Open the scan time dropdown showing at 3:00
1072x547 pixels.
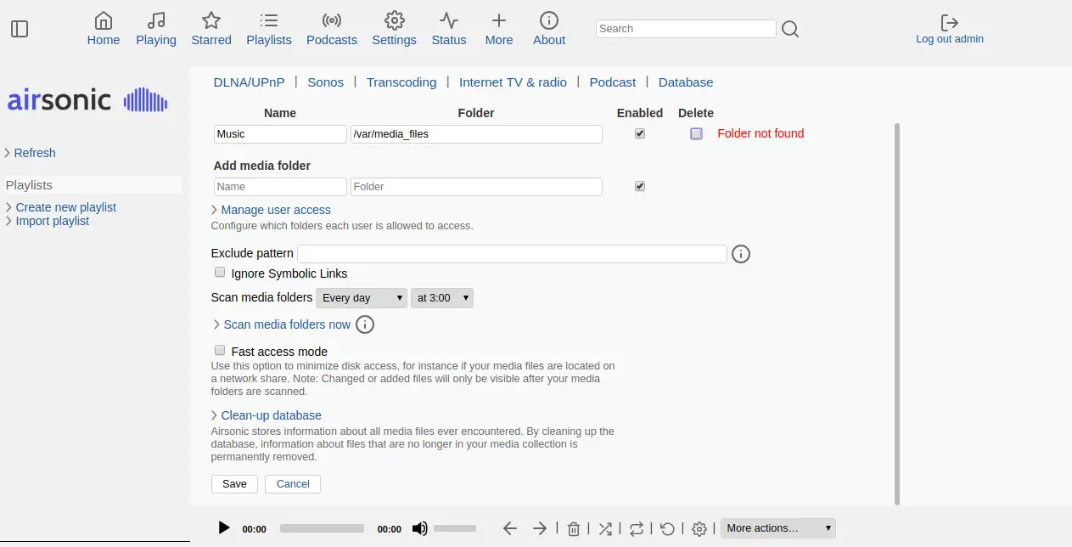click(442, 298)
